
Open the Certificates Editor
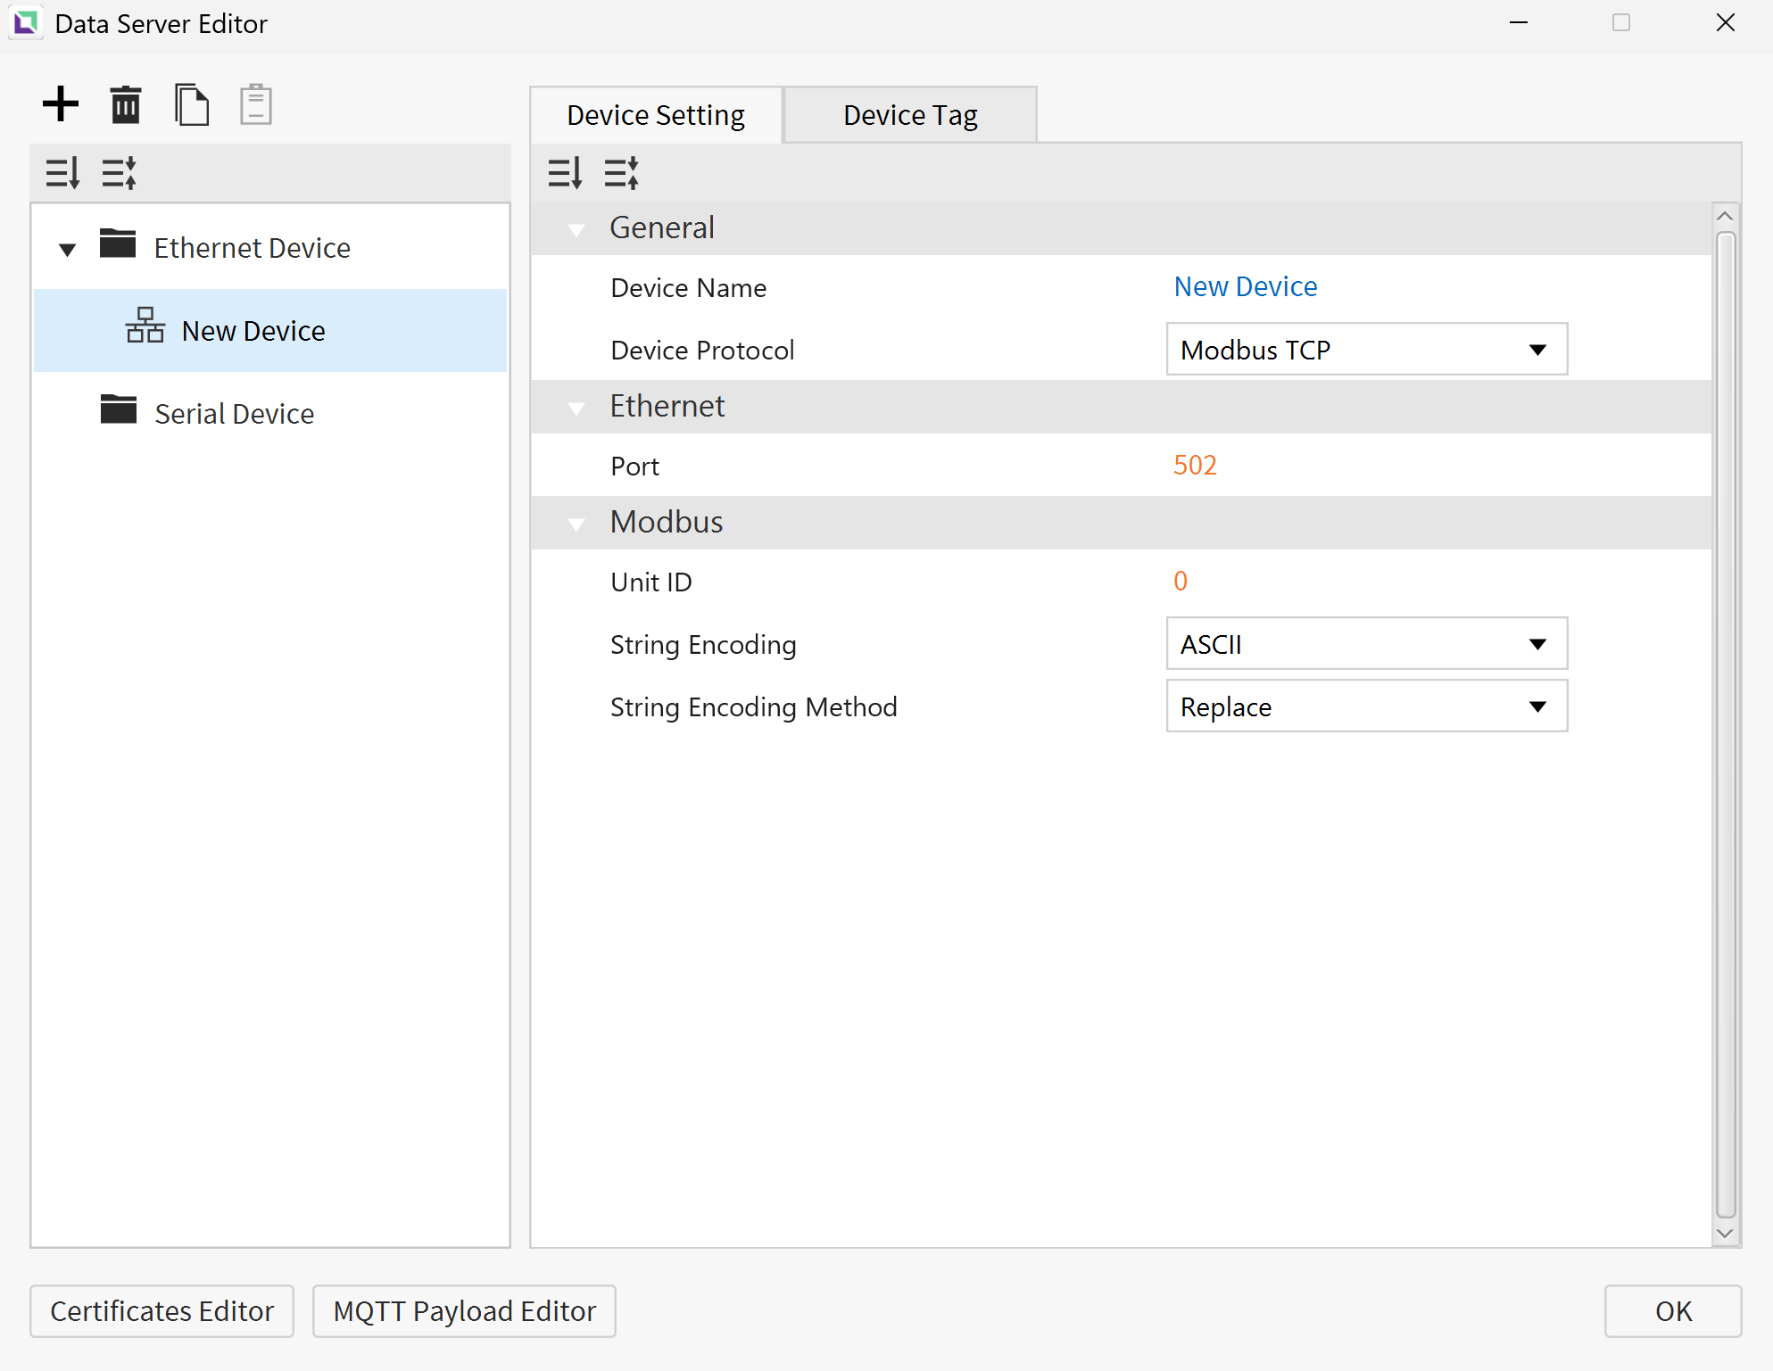(162, 1311)
